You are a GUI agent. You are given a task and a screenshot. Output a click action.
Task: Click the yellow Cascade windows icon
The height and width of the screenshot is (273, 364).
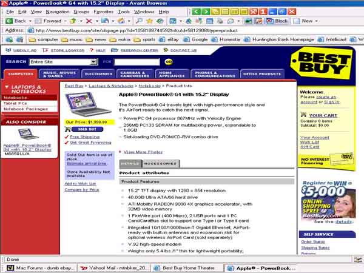point(215,12)
